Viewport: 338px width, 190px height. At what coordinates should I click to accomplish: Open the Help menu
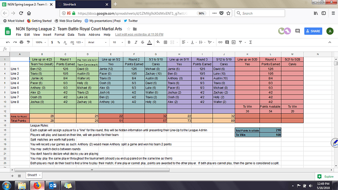[107, 34]
